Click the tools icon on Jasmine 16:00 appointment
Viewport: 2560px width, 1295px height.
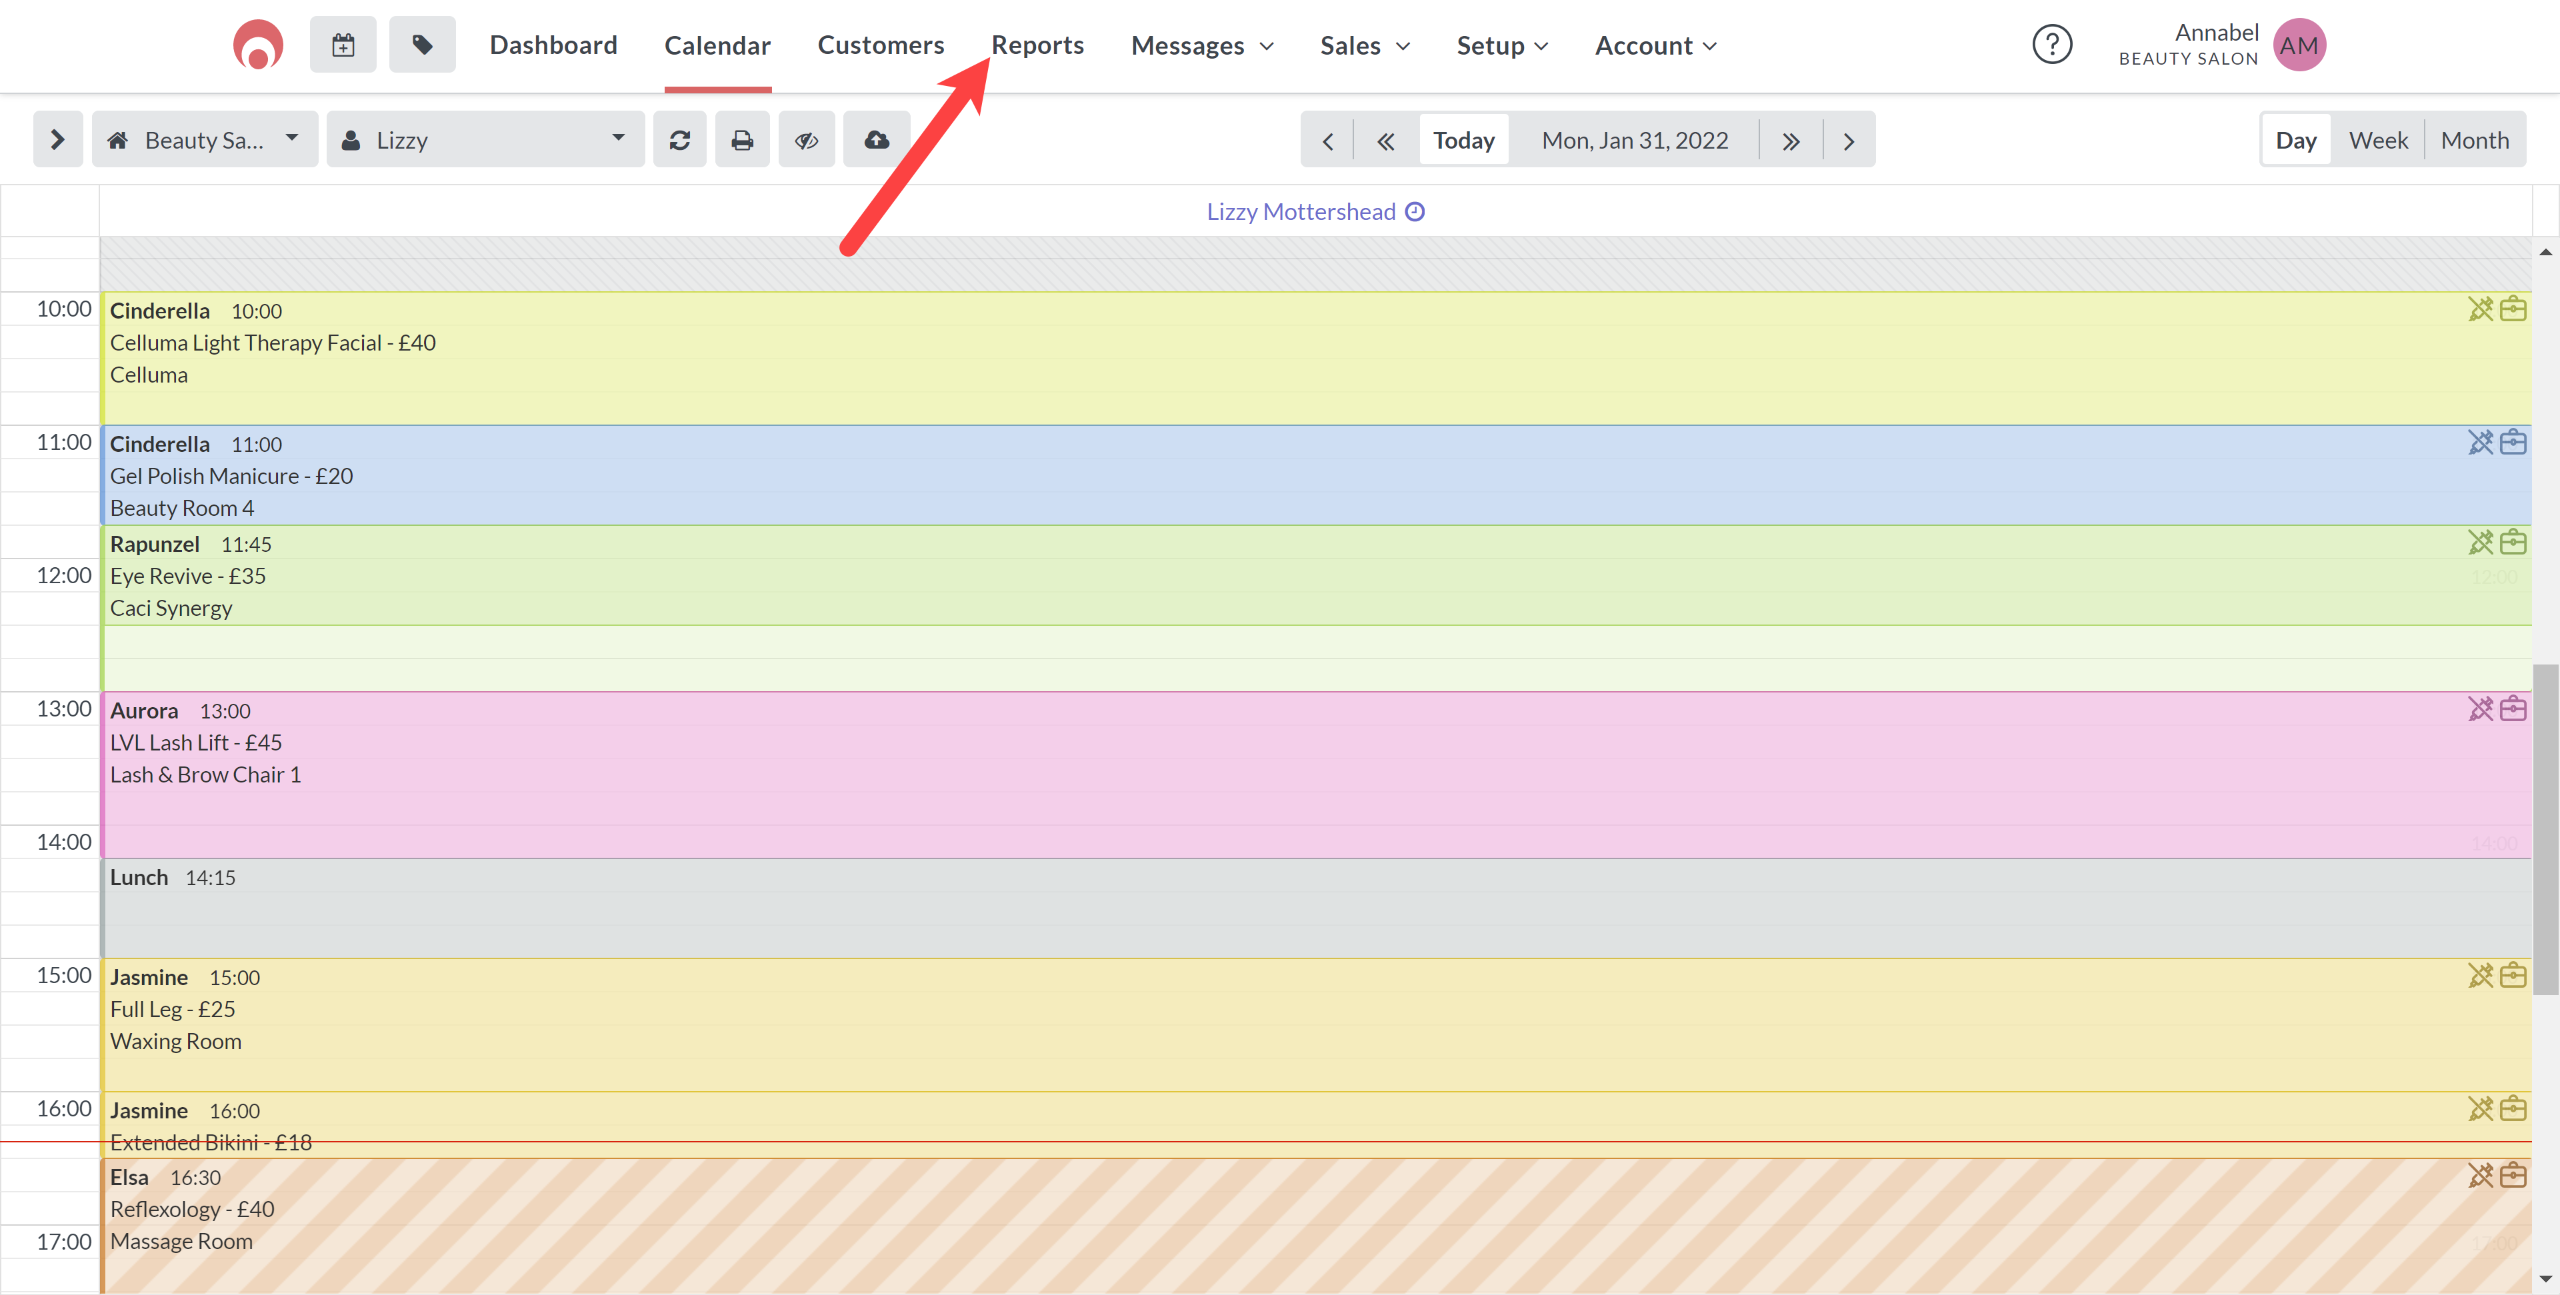(2481, 1109)
